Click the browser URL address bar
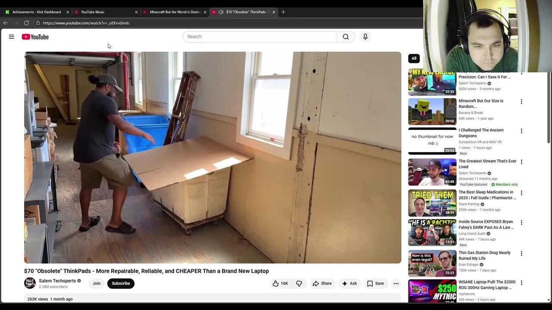552x310 pixels. (x=86, y=23)
